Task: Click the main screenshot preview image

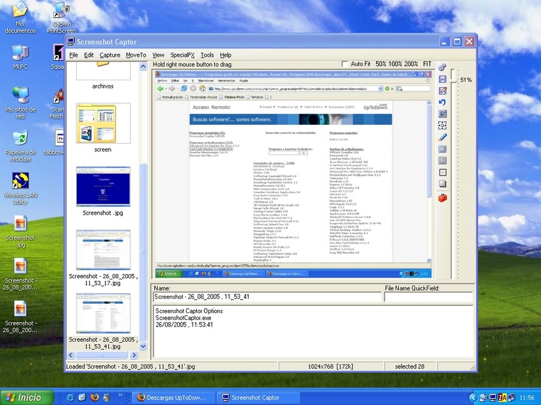Action: click(x=293, y=174)
